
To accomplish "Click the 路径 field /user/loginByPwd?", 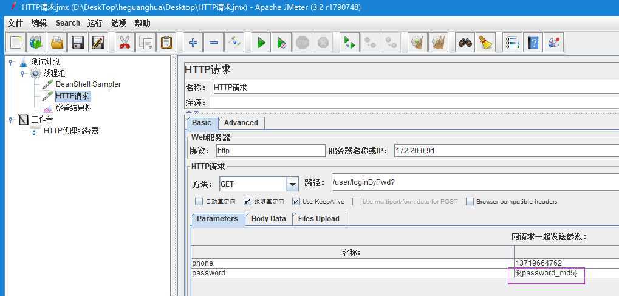I will tap(475, 182).
